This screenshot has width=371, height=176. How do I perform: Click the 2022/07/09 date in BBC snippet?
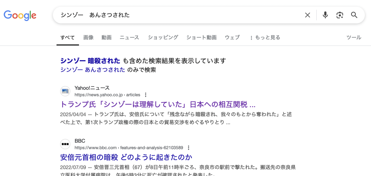(73, 167)
